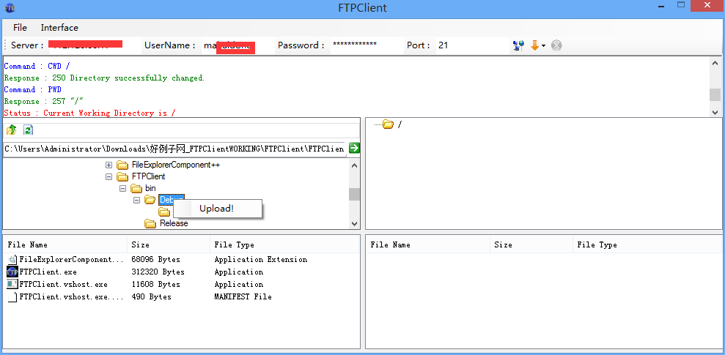Click folder tree scroll up arrow
The image size is (725, 355).
click(354, 165)
